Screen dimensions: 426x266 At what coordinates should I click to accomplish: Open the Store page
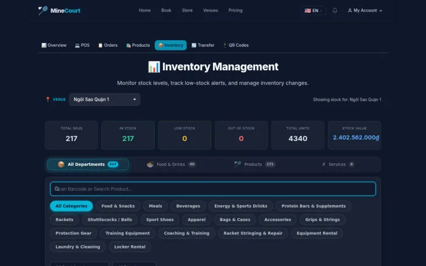187,10
